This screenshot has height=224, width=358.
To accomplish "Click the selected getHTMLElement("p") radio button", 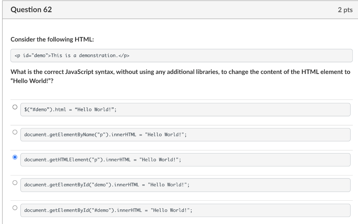I will tap(15, 157).
